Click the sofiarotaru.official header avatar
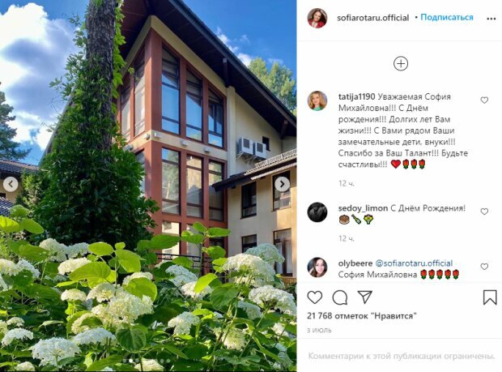502x372 pixels. 317,18
